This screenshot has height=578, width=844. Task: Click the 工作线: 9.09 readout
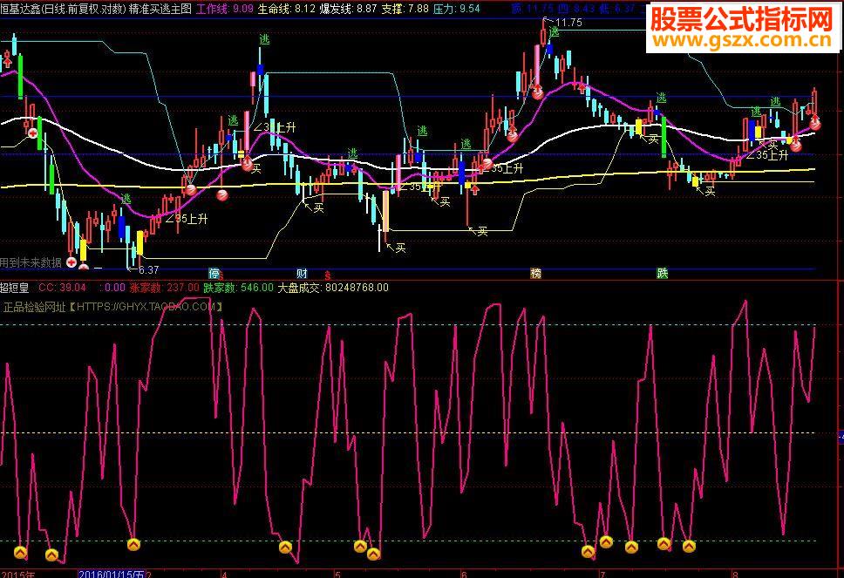224,9
